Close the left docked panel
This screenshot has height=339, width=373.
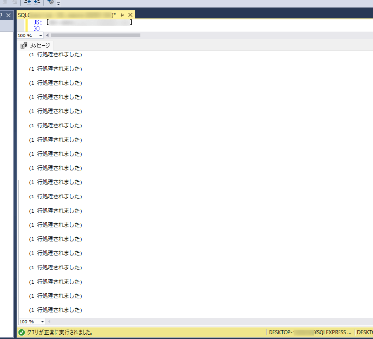8,15
